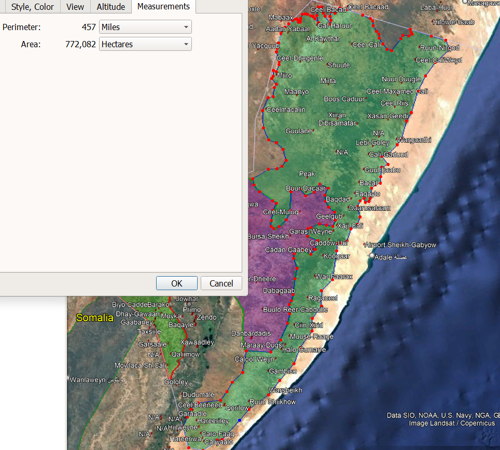Click the Buur-Dacaar place label

point(305,188)
